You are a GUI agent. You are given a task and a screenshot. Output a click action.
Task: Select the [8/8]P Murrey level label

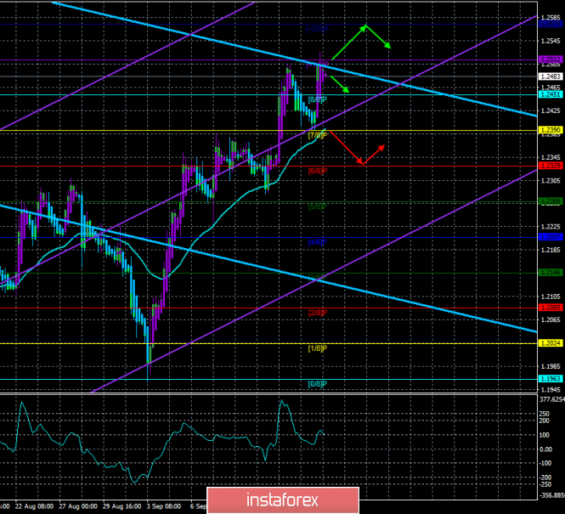(x=317, y=100)
